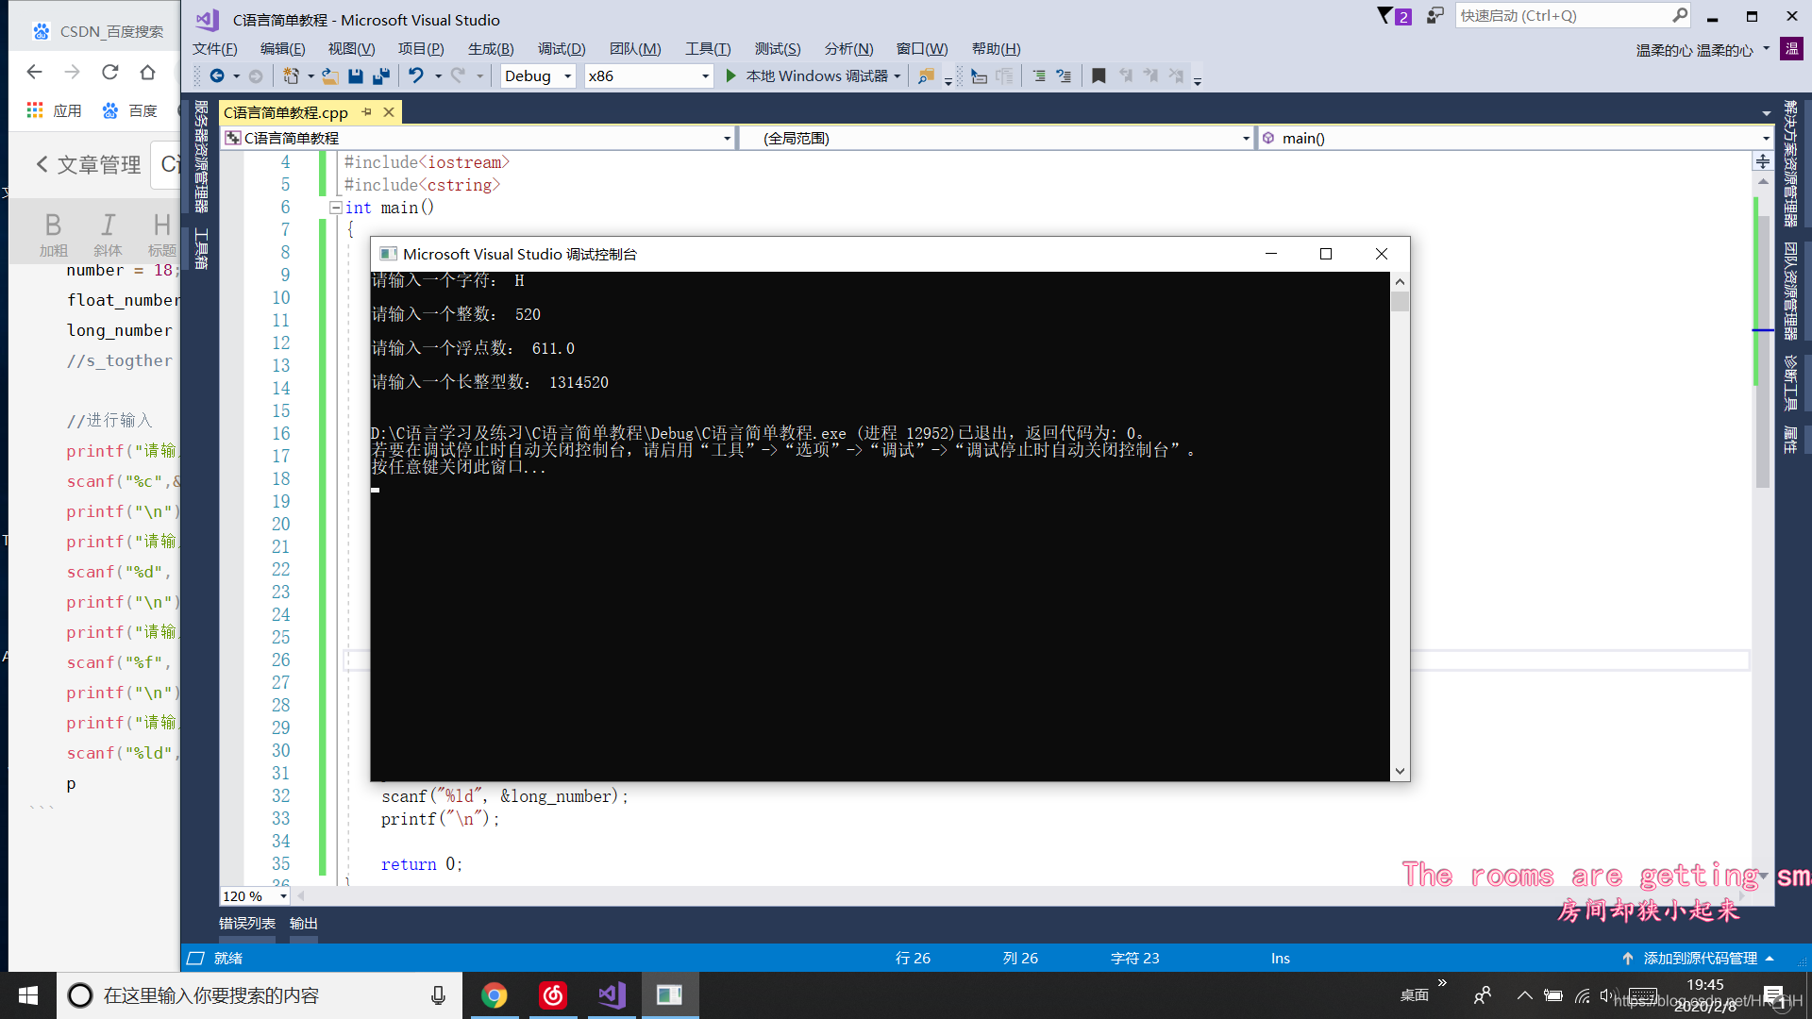Viewport: 1812px width, 1019px height.
Task: Click the split editor icon above scrollbar
Action: point(1763,161)
